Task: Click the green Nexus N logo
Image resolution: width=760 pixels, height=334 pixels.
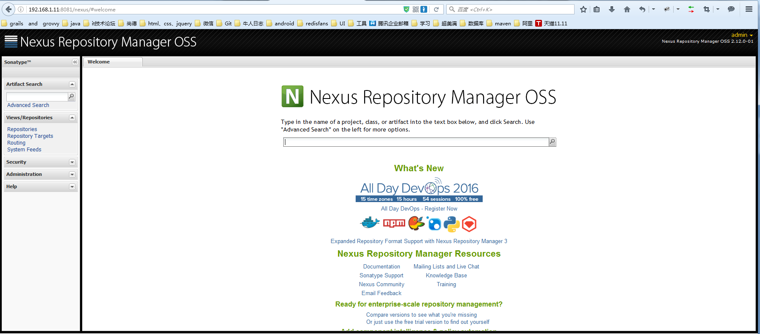Action: point(293,96)
